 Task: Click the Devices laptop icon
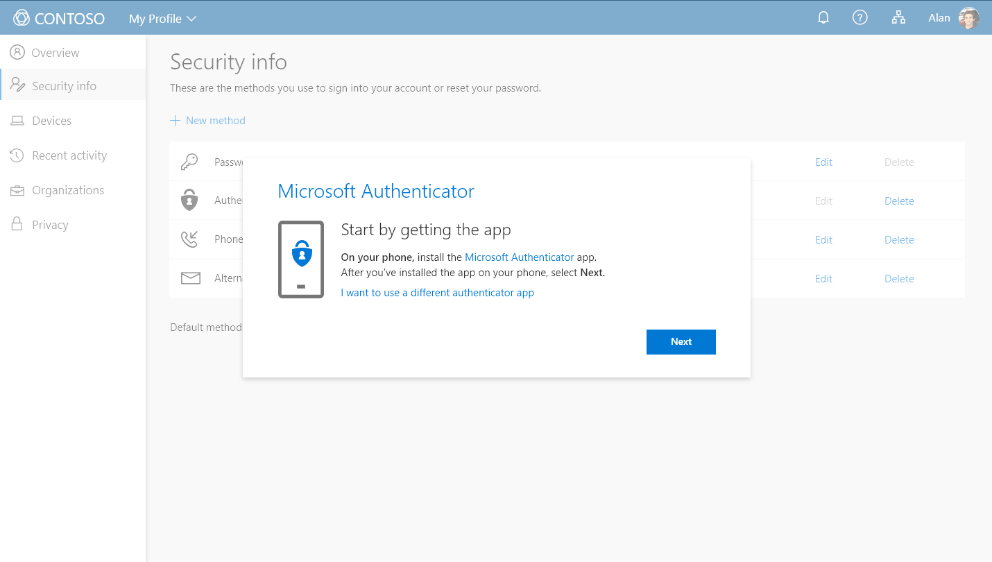[x=17, y=121]
